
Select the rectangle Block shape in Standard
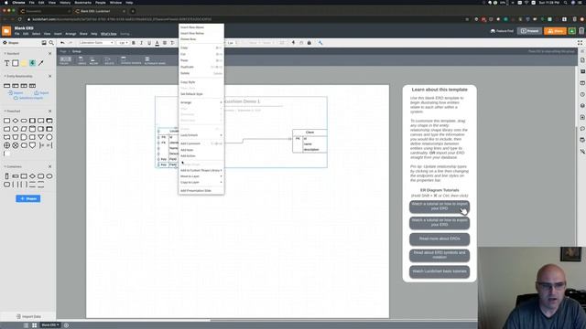coord(16,63)
